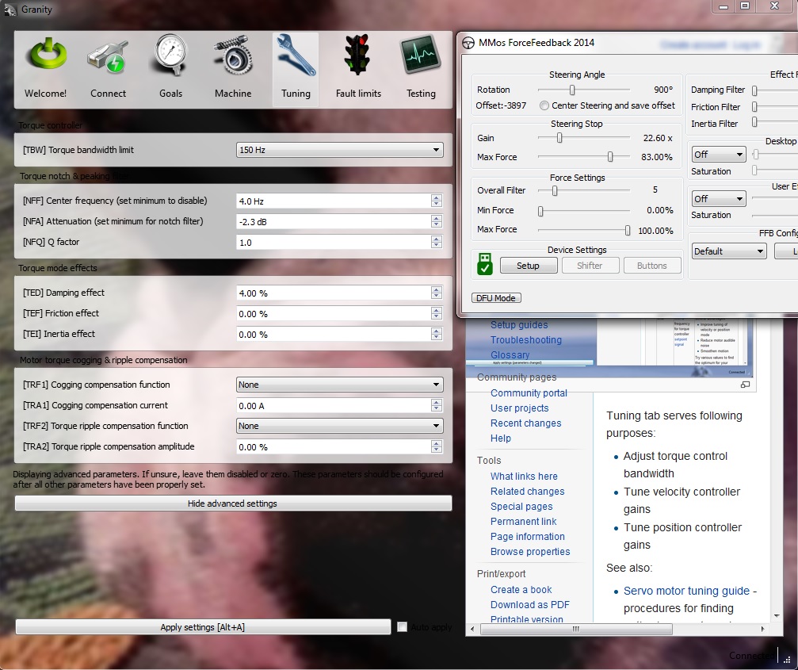Open the wiki Help link
This screenshot has width=798, height=670.
(x=501, y=438)
